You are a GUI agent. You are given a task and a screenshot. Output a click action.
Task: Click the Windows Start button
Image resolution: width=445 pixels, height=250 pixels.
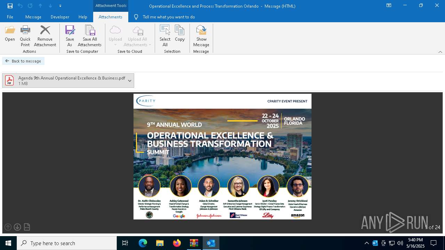(x=8, y=243)
